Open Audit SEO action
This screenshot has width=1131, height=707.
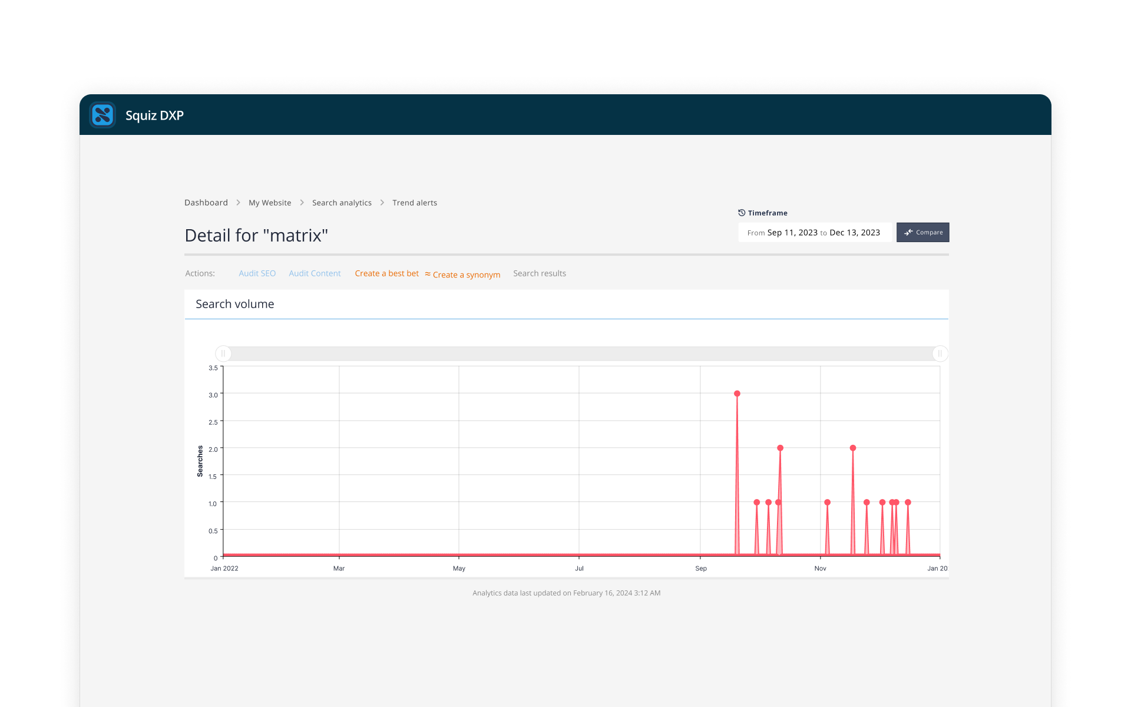pos(257,273)
